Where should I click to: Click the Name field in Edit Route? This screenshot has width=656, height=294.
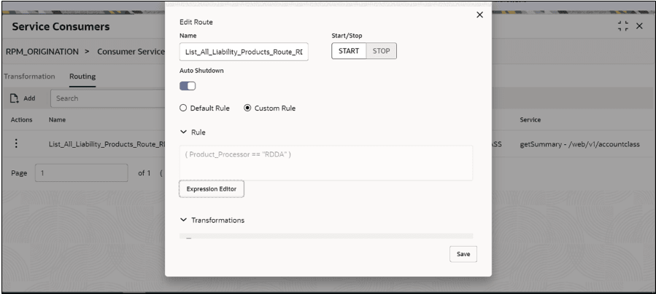[x=244, y=52]
